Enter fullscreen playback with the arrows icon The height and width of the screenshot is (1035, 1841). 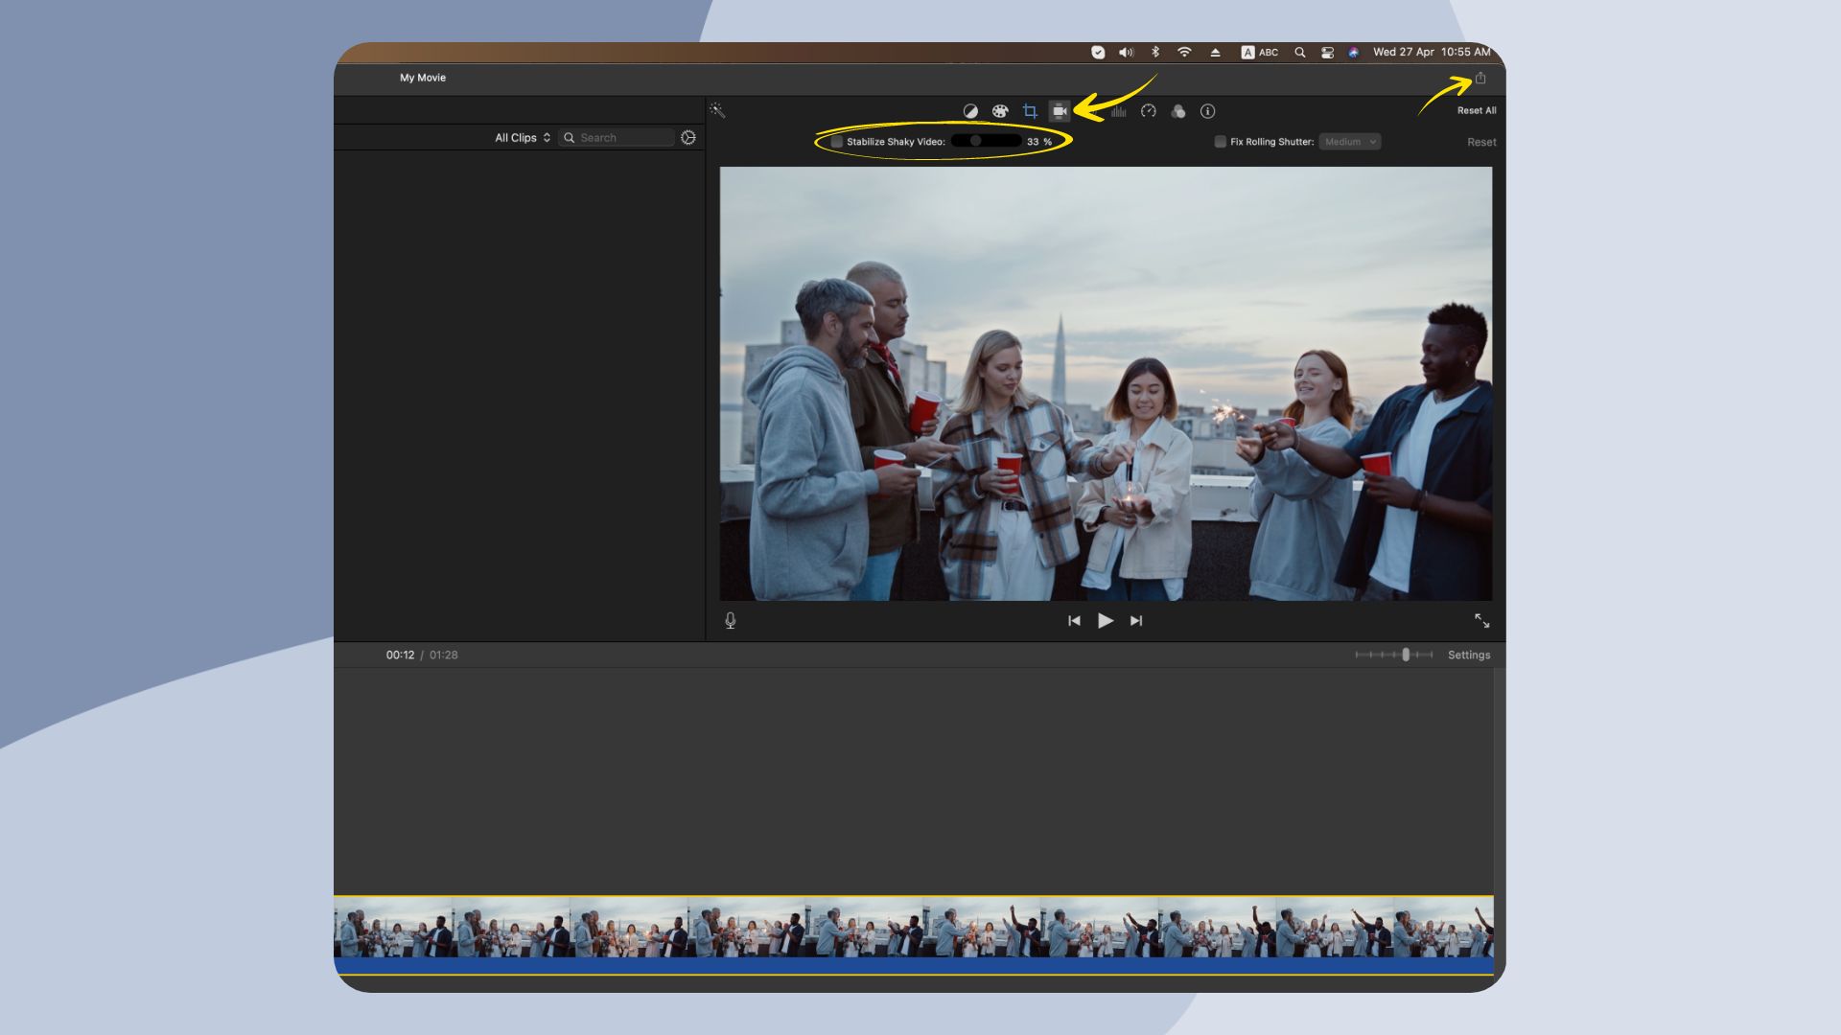1482,621
